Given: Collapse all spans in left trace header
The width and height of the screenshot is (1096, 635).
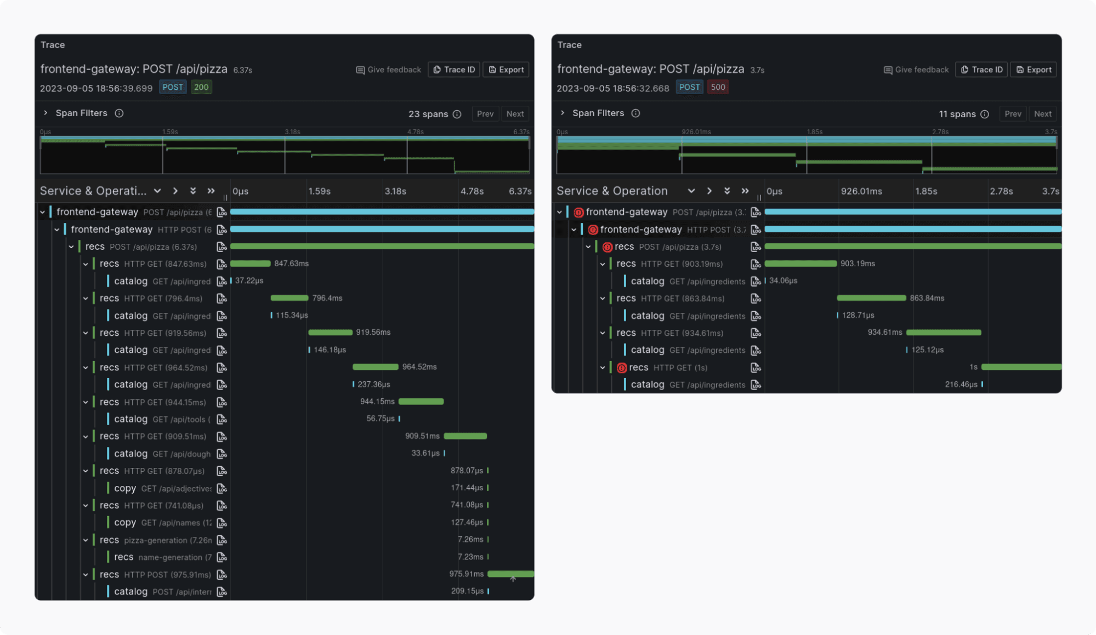Looking at the screenshot, I should pyautogui.click(x=211, y=191).
